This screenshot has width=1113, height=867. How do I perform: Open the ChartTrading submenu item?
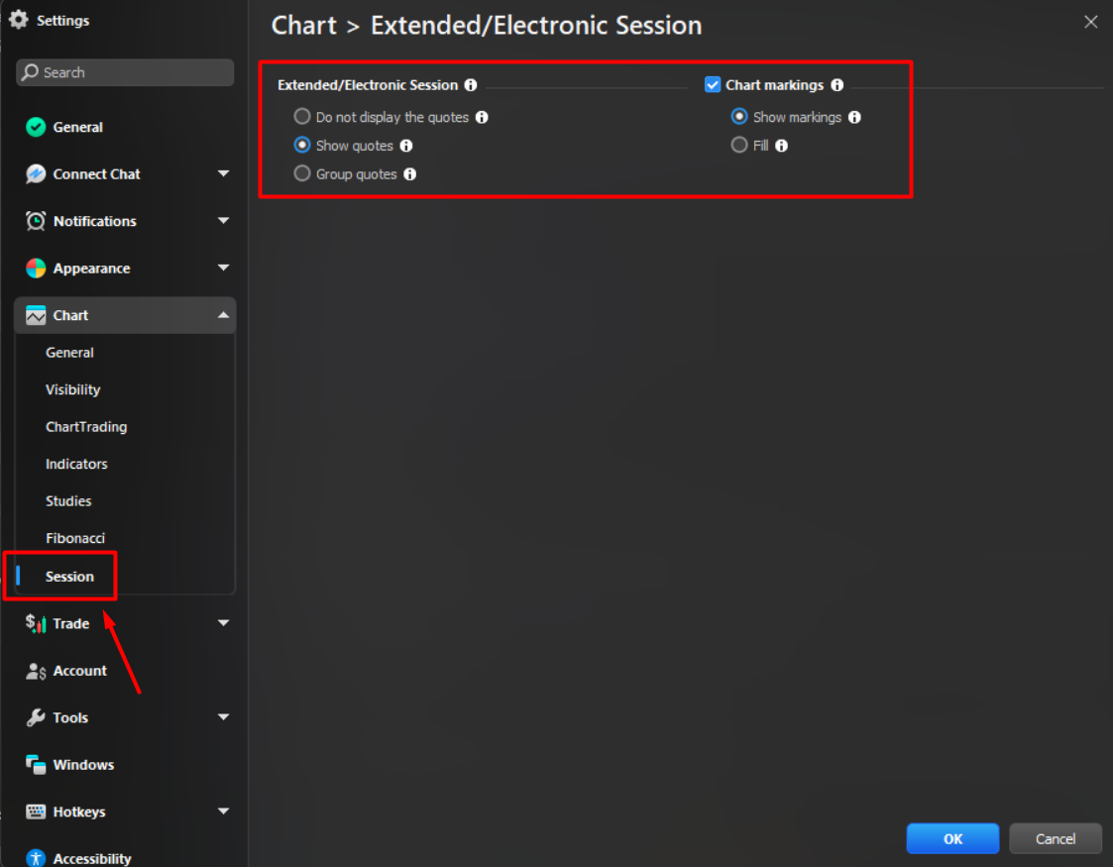tap(86, 426)
